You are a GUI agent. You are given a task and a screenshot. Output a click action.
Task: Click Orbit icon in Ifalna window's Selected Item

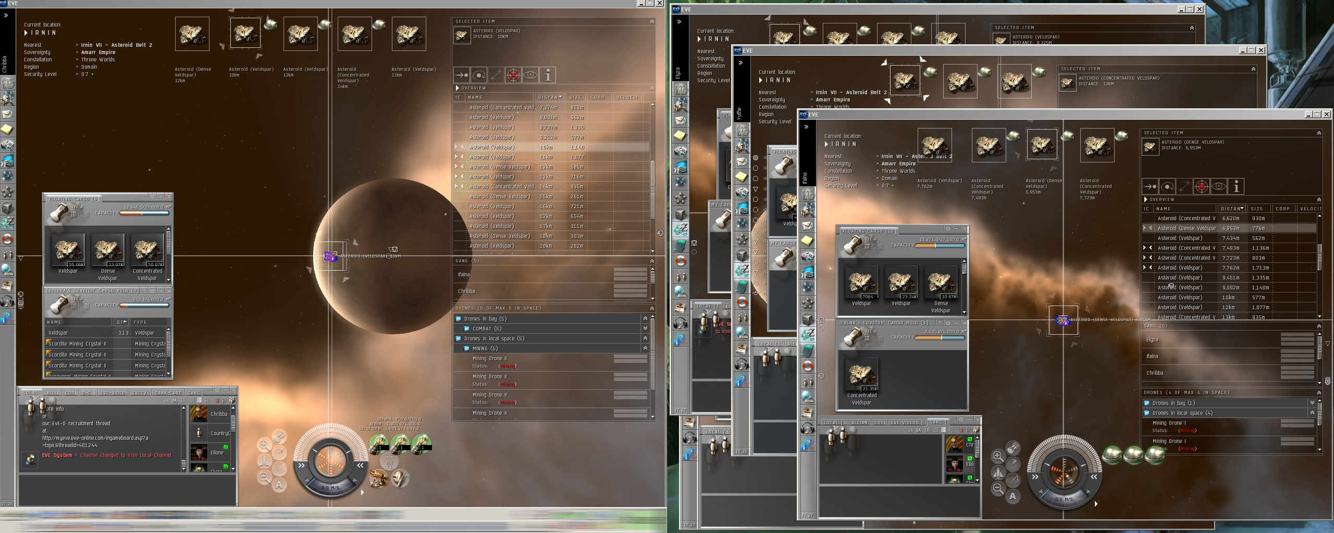coord(1167,186)
